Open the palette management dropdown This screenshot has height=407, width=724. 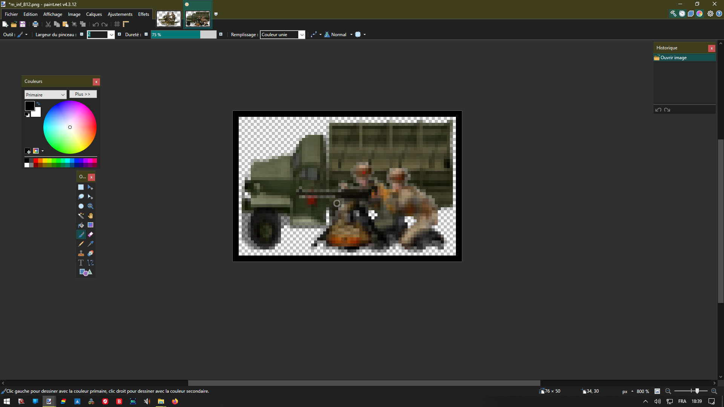click(x=38, y=151)
